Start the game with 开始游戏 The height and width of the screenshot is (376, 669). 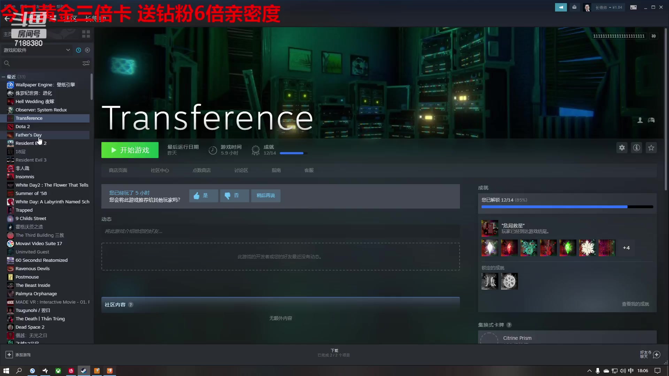(x=130, y=150)
